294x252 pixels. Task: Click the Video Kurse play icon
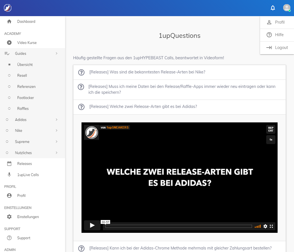(x=9, y=43)
